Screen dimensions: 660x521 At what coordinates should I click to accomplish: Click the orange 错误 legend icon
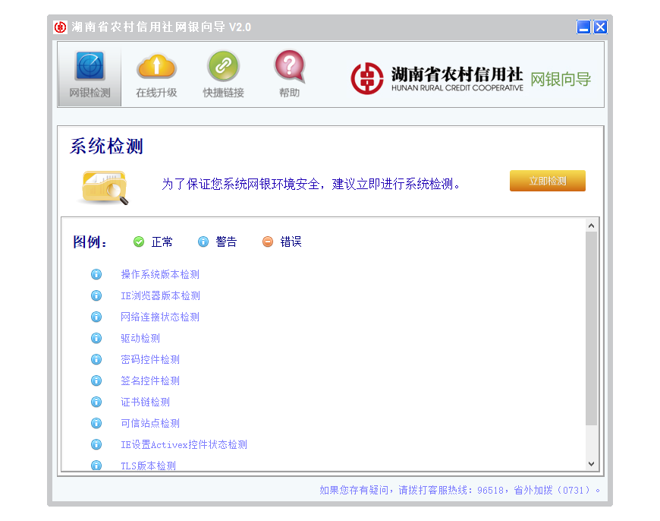[x=268, y=242]
